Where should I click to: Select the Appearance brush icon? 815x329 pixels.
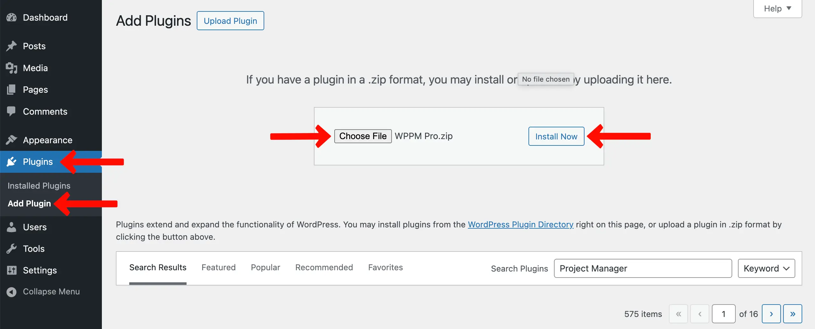click(x=11, y=139)
